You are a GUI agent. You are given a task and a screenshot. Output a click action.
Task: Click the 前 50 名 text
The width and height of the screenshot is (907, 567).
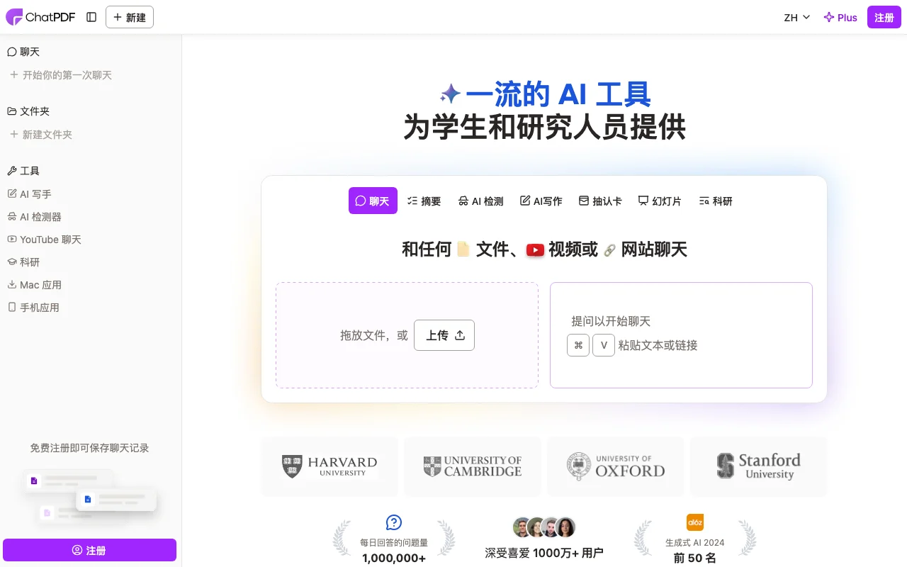pos(695,558)
